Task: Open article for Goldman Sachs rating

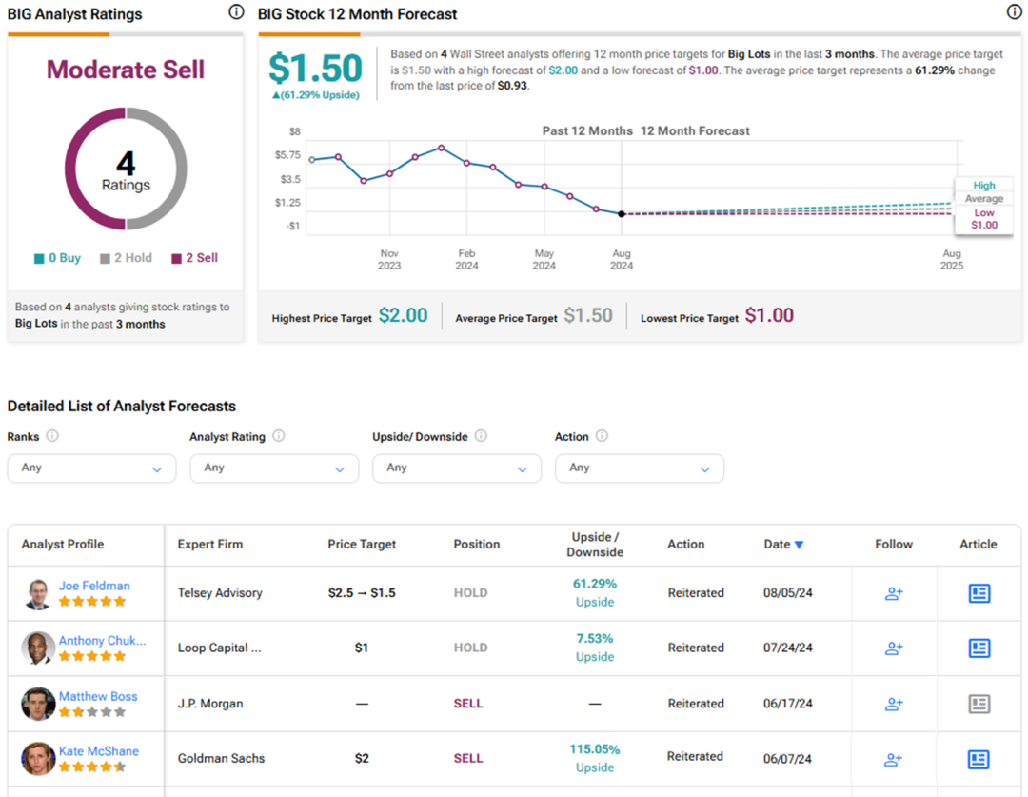Action: [x=979, y=759]
